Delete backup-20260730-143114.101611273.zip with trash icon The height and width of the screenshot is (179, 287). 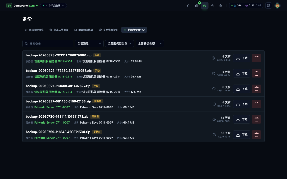[256, 119]
